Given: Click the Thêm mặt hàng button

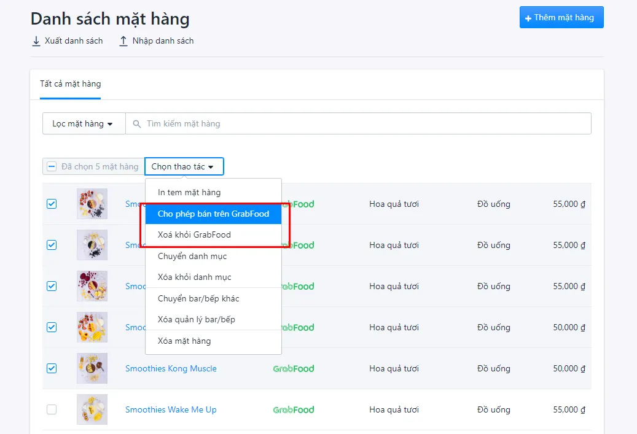Looking at the screenshot, I should [561, 17].
